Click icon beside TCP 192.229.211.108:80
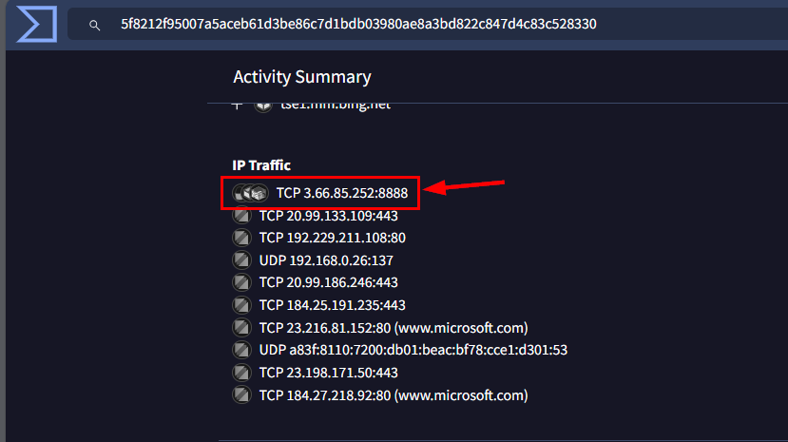The width and height of the screenshot is (788, 442). coord(241,238)
